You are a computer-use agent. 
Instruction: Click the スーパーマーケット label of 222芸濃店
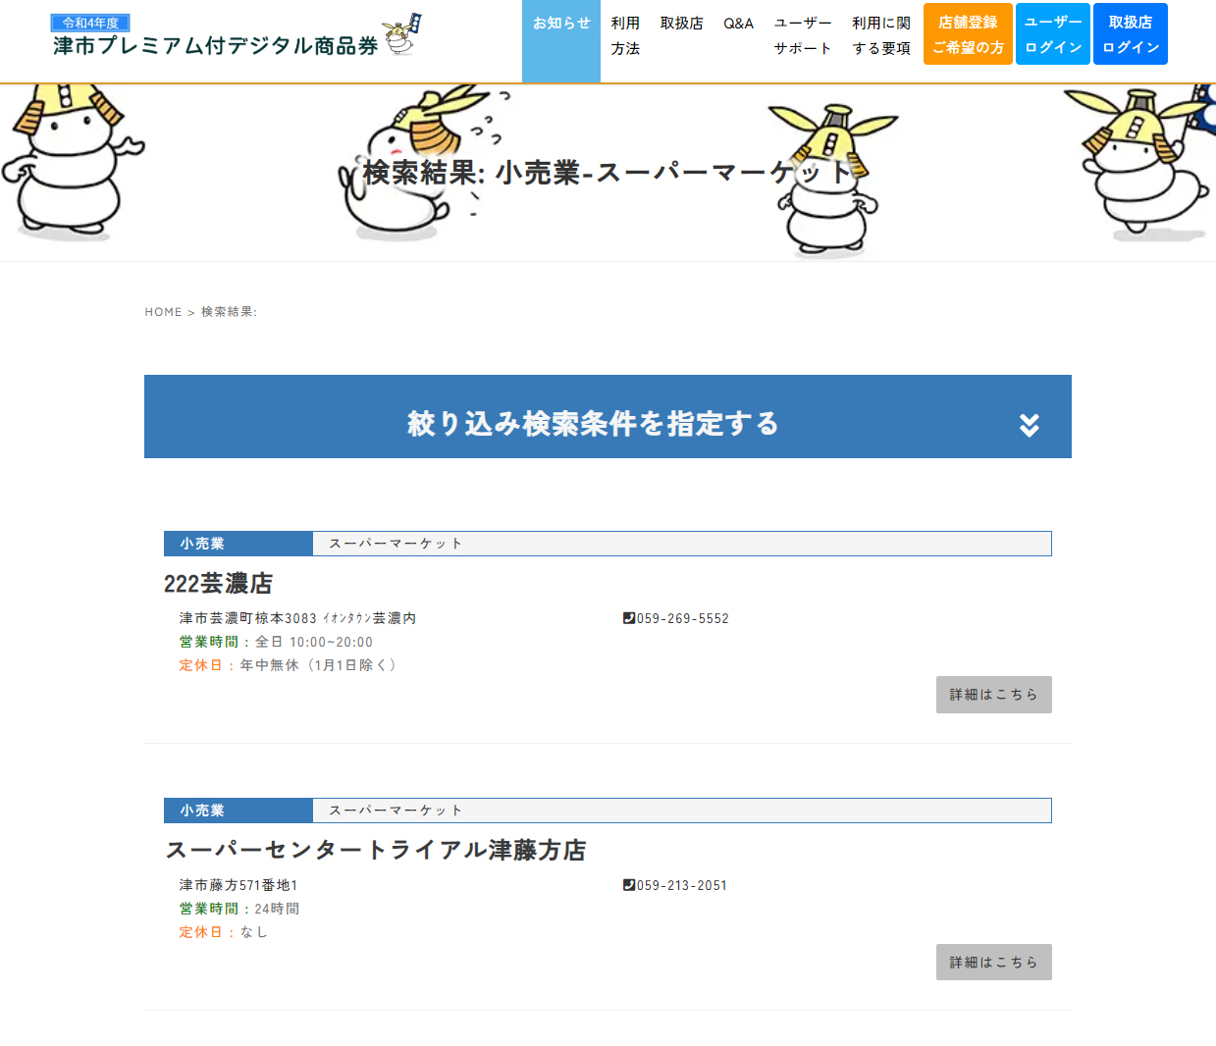[396, 544]
